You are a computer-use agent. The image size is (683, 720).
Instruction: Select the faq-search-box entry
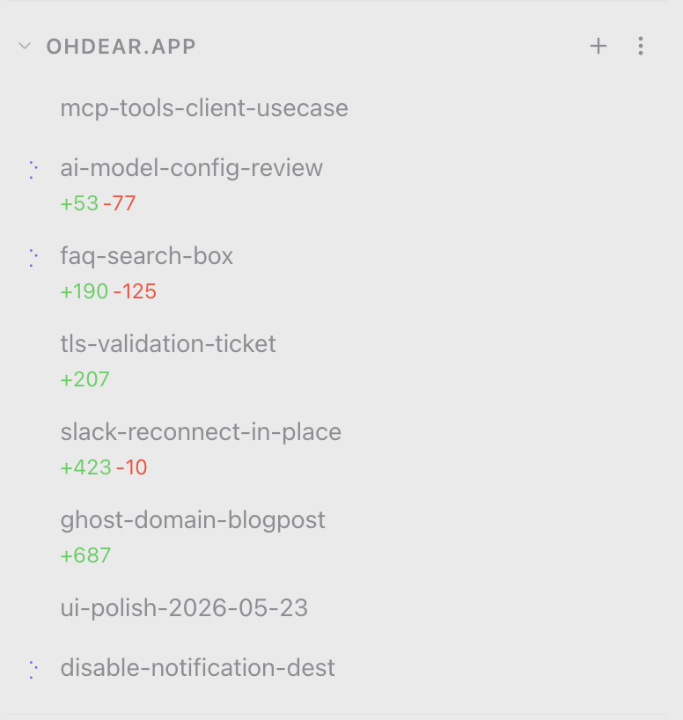(146, 256)
